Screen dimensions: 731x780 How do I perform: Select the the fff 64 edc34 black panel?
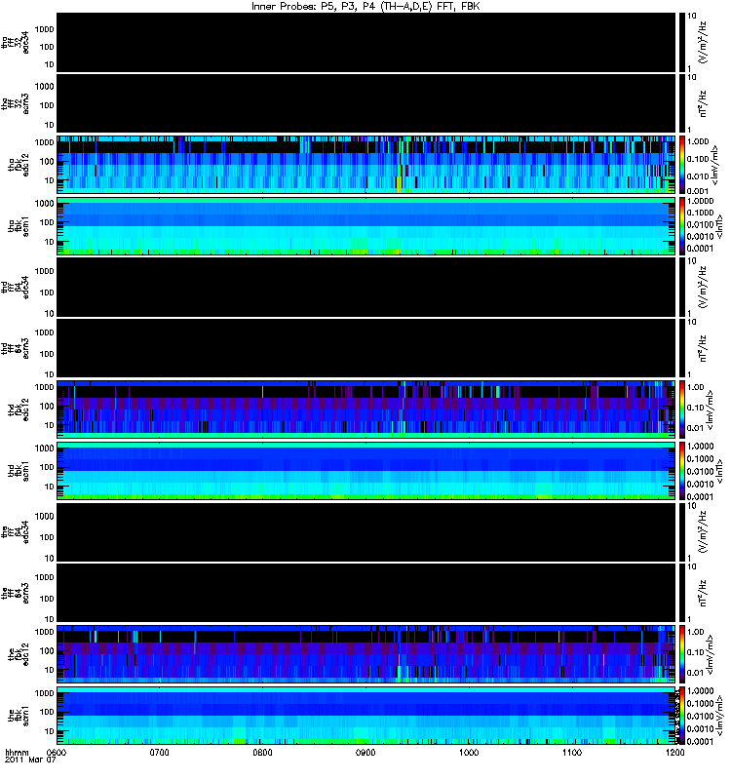tap(366, 532)
